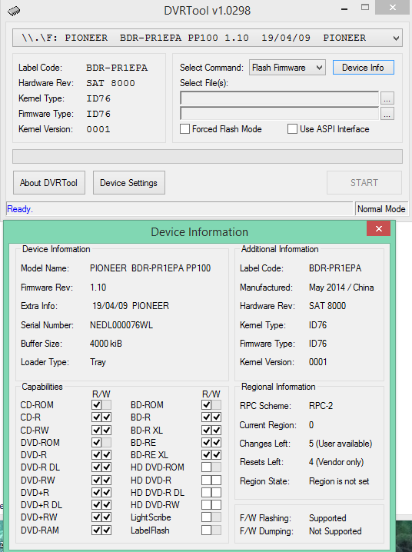Open the Select Command dropdown
412x552 pixels.
287,68
